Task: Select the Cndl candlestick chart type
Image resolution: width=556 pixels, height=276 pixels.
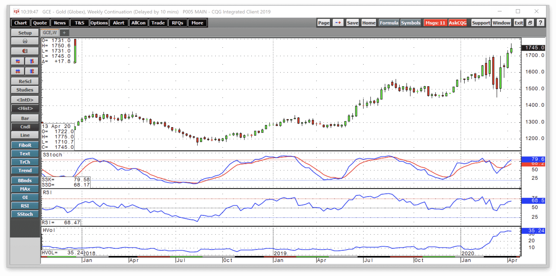Action: click(x=25, y=127)
